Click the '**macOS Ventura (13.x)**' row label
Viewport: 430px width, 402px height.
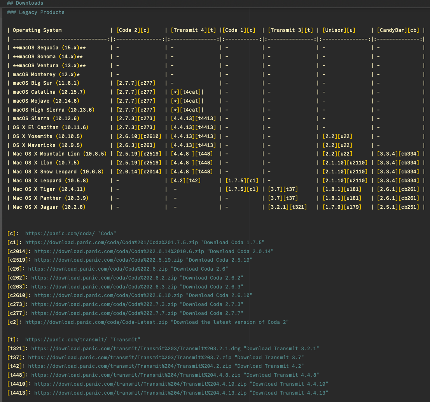point(49,66)
